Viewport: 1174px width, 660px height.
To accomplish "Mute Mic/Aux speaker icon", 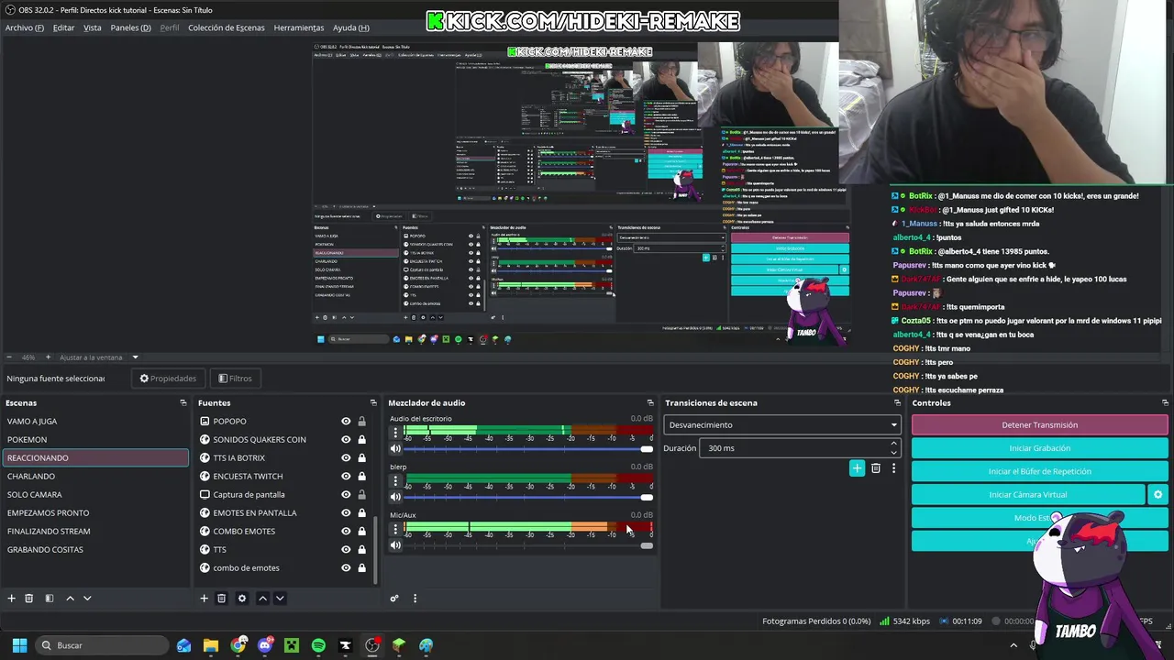I will 395,546.
